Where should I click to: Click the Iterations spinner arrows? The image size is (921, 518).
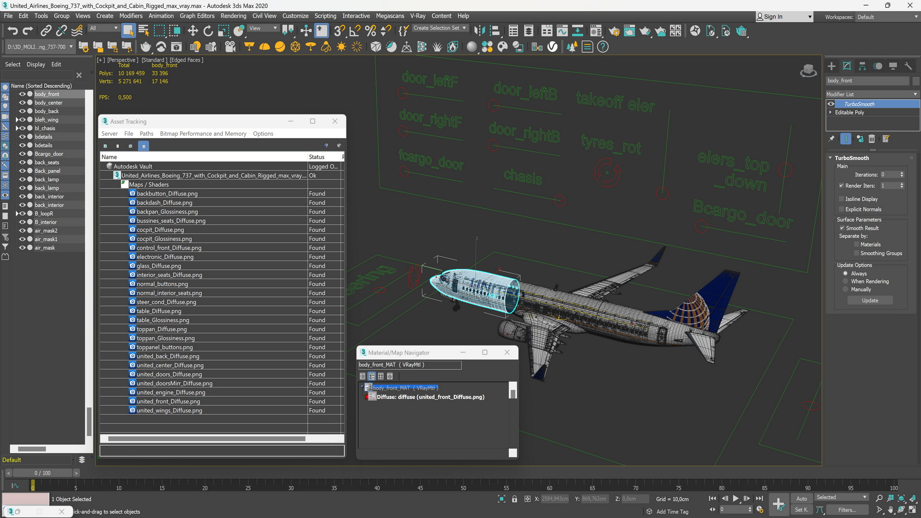(x=902, y=175)
